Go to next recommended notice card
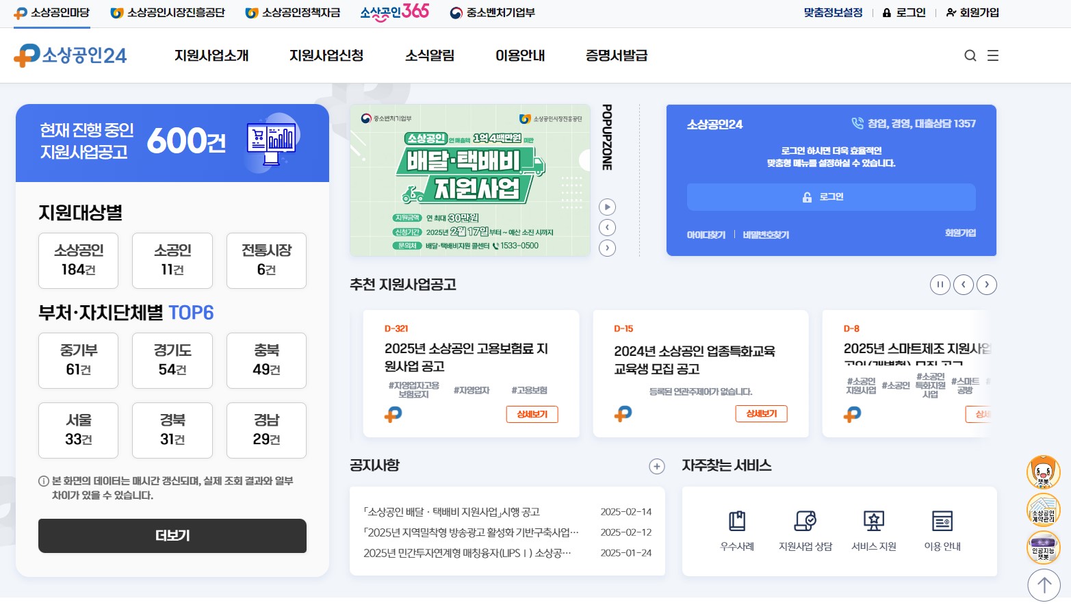This screenshot has height=605, width=1071. (x=987, y=284)
